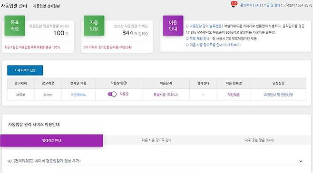
Task: Click the 제한없음 expiry date cell
Action: point(234,95)
